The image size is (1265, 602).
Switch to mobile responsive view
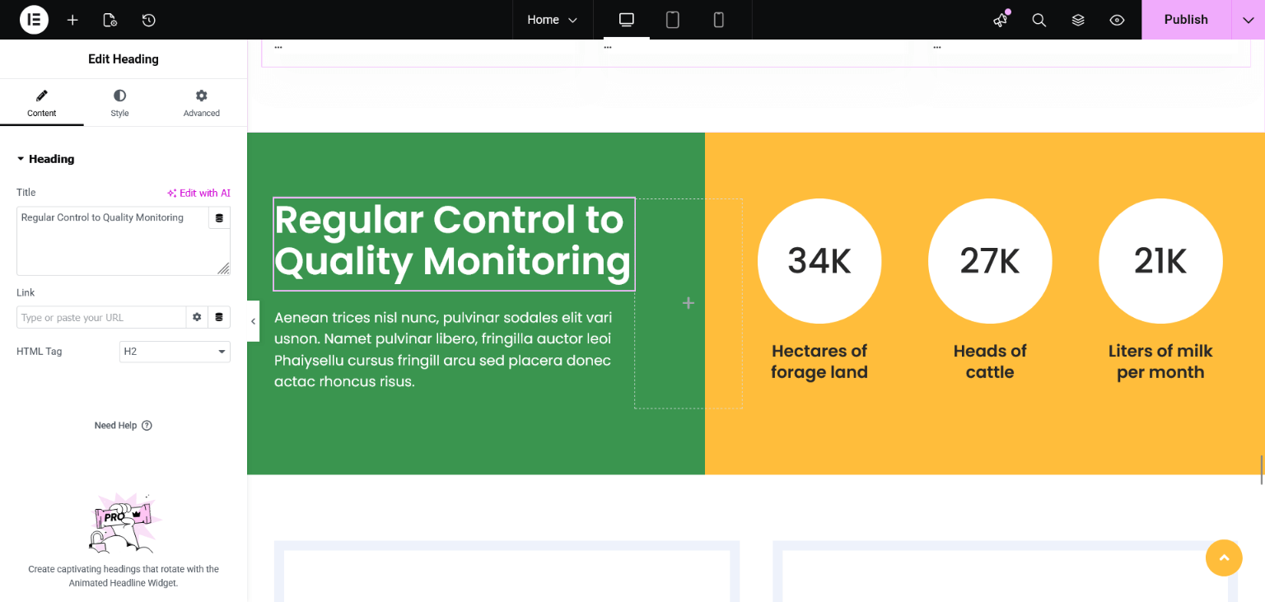pos(719,20)
